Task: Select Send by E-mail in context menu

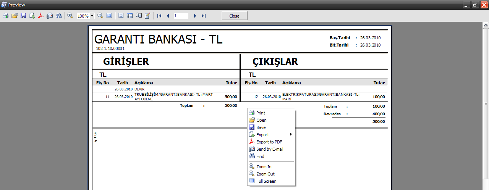Action: coord(270,149)
